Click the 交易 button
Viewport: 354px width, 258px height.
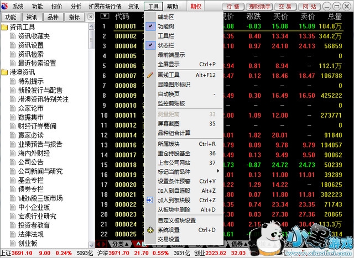pyautogui.click(x=285, y=7)
